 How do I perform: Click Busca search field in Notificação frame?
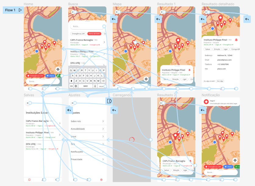point(221,172)
